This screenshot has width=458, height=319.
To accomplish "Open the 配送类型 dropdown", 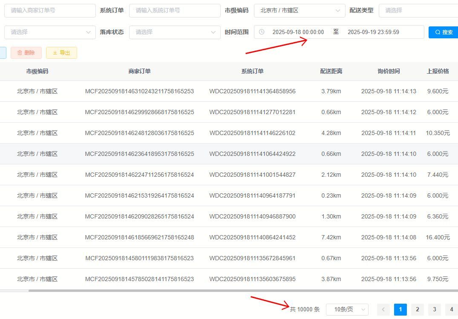I will pos(418,11).
